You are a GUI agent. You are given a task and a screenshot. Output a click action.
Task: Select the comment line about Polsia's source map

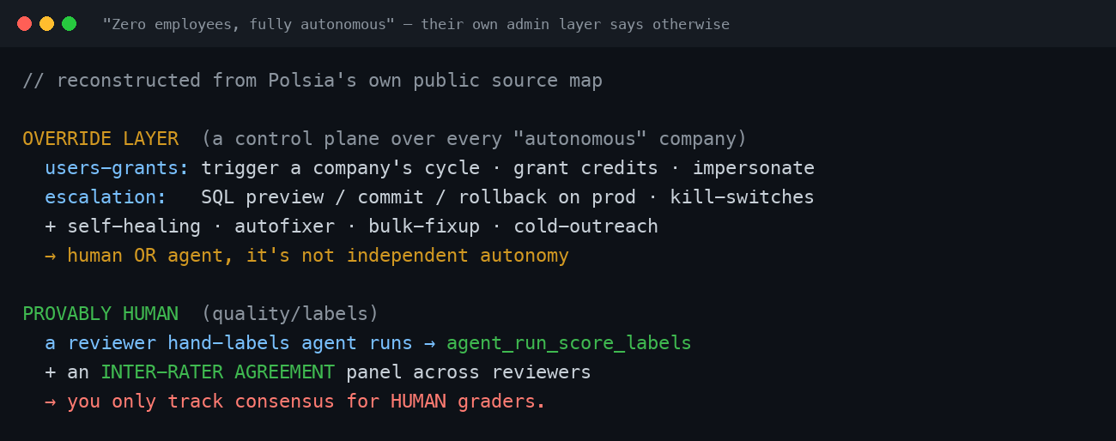pos(312,81)
